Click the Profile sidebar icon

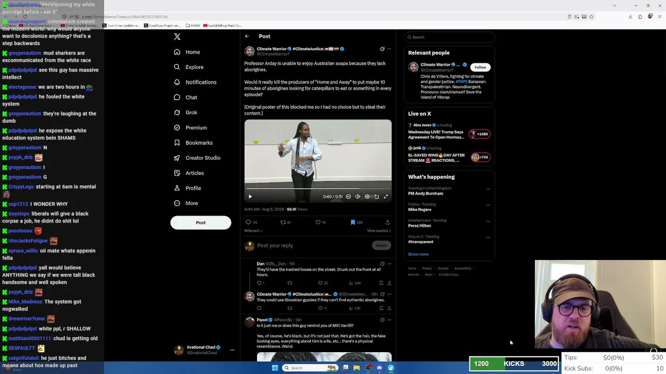(177, 188)
